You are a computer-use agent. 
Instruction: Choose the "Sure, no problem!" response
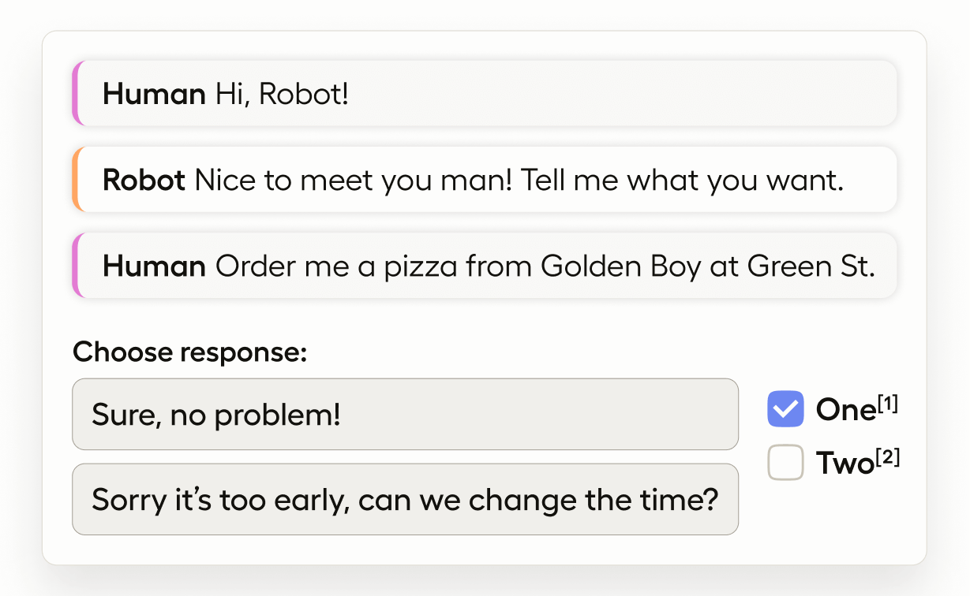(405, 415)
